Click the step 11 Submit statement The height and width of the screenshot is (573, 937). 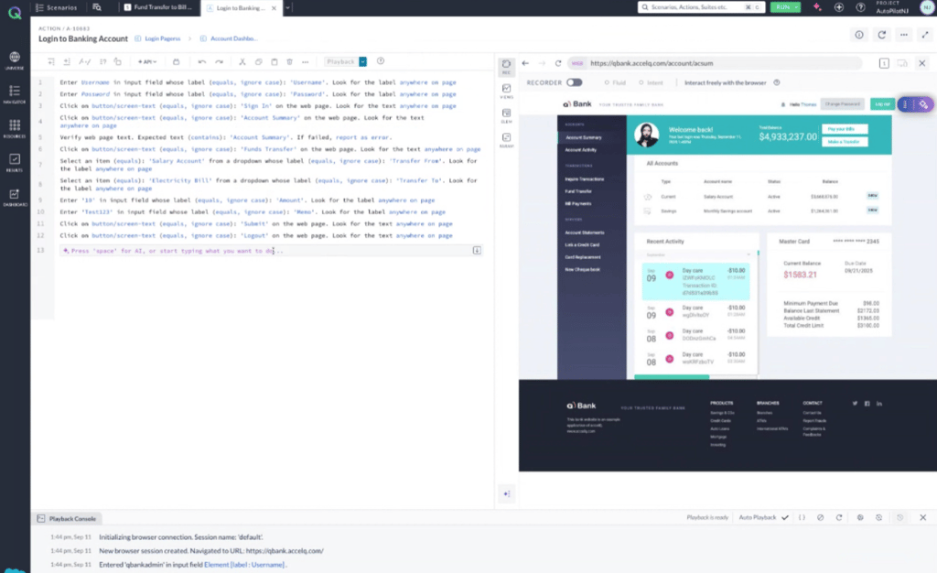coord(256,223)
